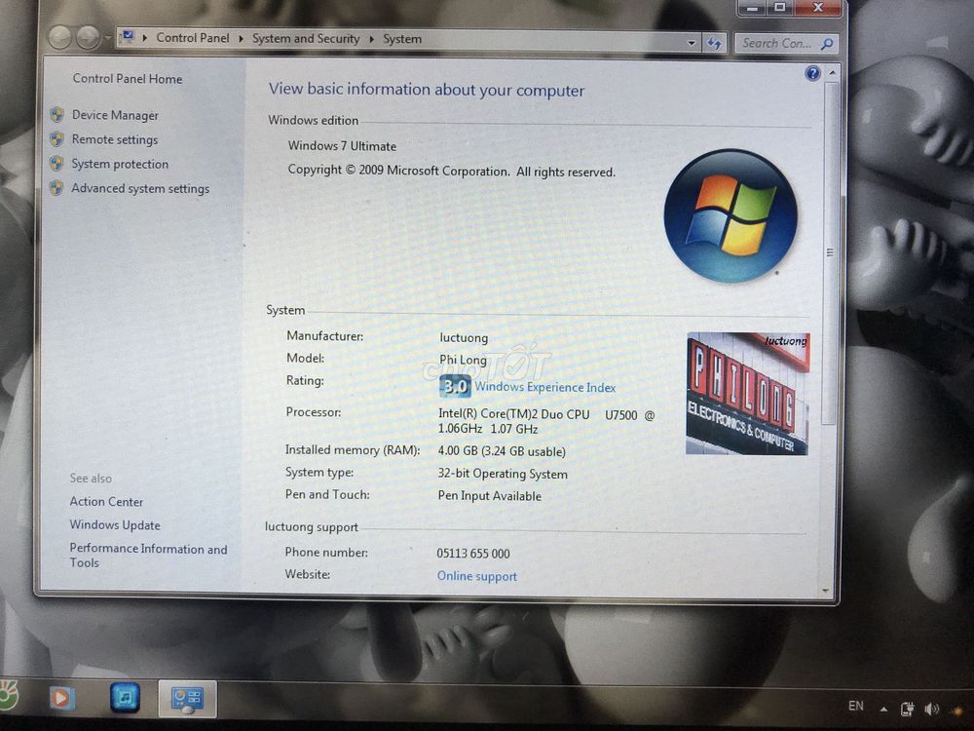Expand the root arrow before Control Panel breadcrumb
Image resolution: width=974 pixels, height=731 pixels.
[x=145, y=38]
